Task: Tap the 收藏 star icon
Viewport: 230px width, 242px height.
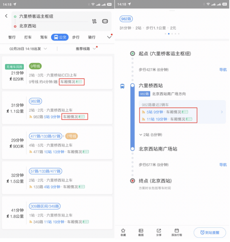Action: point(123,232)
